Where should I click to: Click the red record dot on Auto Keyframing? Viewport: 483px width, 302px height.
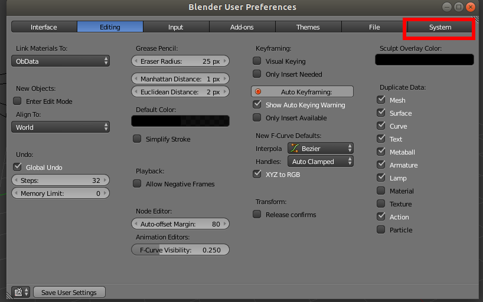(258, 91)
